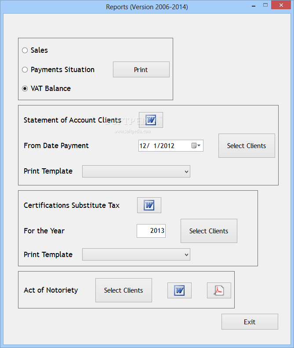Open Word export for Certifications Substitute Tax
This screenshot has height=348, width=294.
pyautogui.click(x=149, y=205)
